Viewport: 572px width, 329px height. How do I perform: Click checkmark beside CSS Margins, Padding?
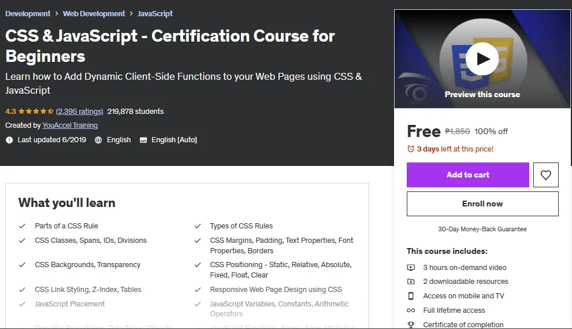coord(198,241)
